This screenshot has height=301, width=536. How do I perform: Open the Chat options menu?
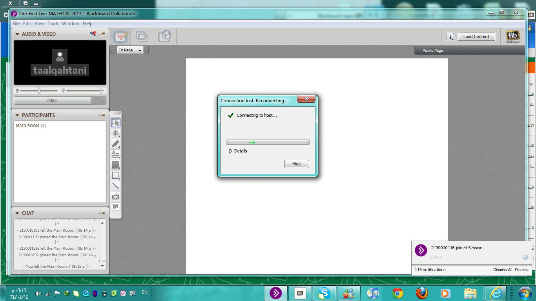click(102, 213)
